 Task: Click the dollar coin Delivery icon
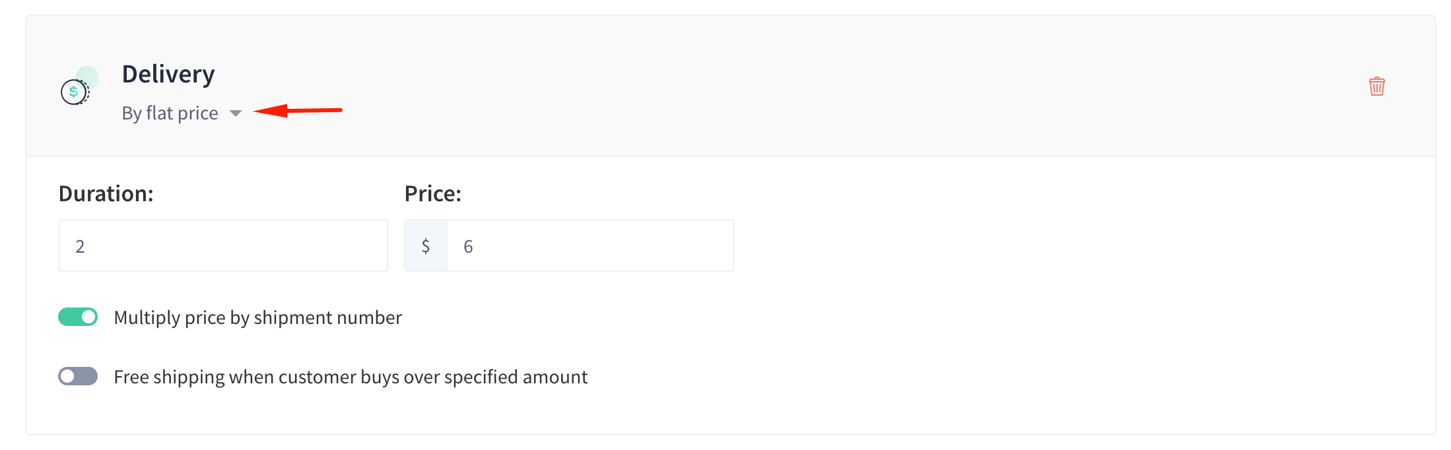click(x=75, y=92)
